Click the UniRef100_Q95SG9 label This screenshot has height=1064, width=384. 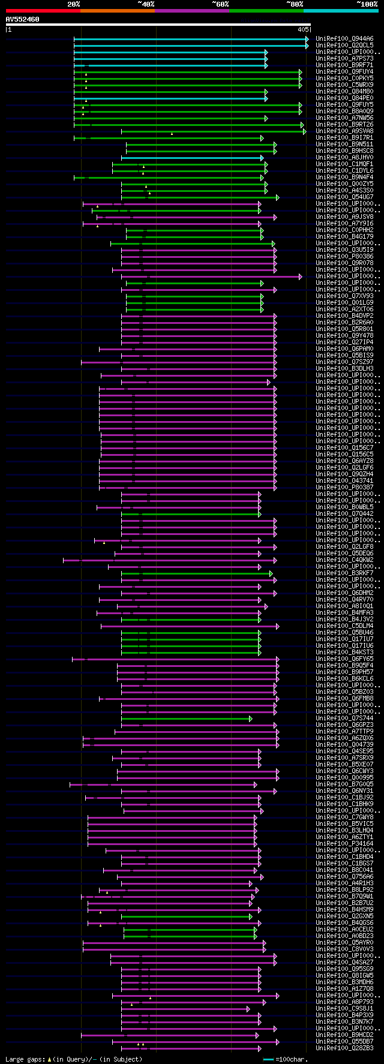344,969
